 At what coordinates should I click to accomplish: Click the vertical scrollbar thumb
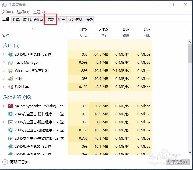click(190, 54)
